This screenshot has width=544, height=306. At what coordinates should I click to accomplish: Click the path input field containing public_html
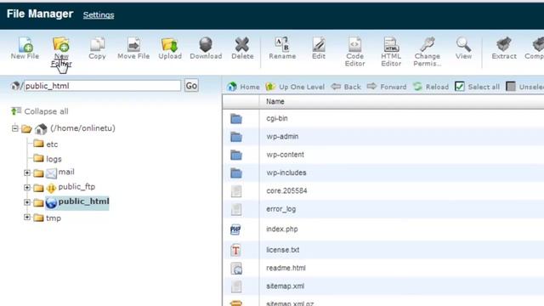102,86
